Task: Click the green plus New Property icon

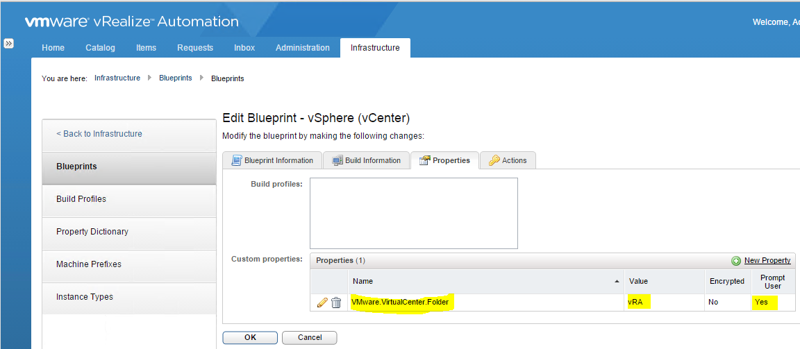Action: (x=736, y=261)
